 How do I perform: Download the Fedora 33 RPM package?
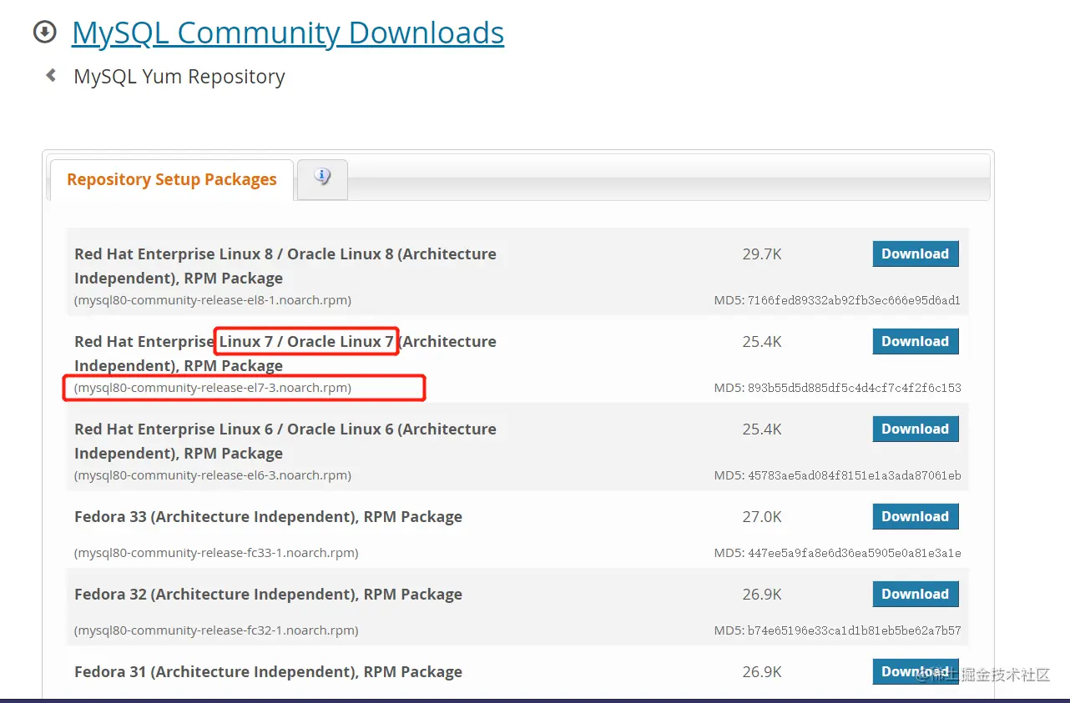point(916,516)
